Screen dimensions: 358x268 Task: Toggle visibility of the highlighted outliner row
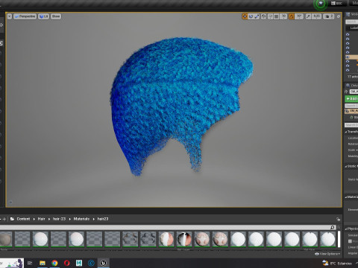(x=348, y=57)
